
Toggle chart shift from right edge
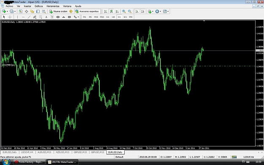pyautogui.click(x=143, y=11)
